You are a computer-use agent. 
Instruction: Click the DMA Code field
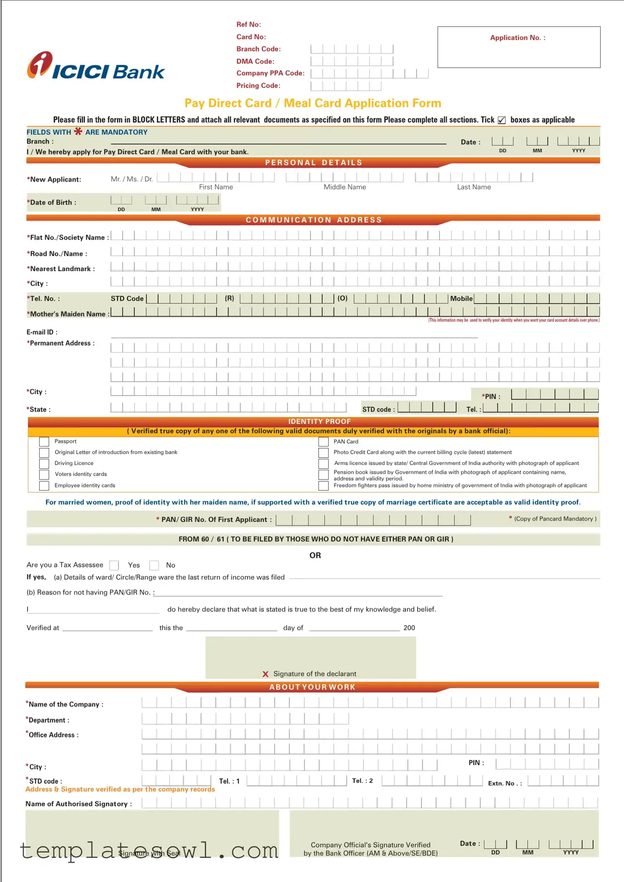tap(352, 61)
